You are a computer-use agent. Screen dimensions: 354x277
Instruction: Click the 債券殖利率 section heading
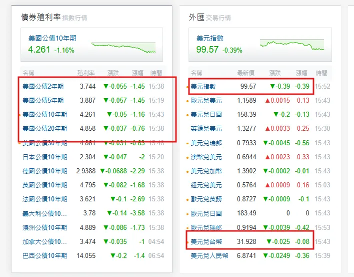point(41,17)
